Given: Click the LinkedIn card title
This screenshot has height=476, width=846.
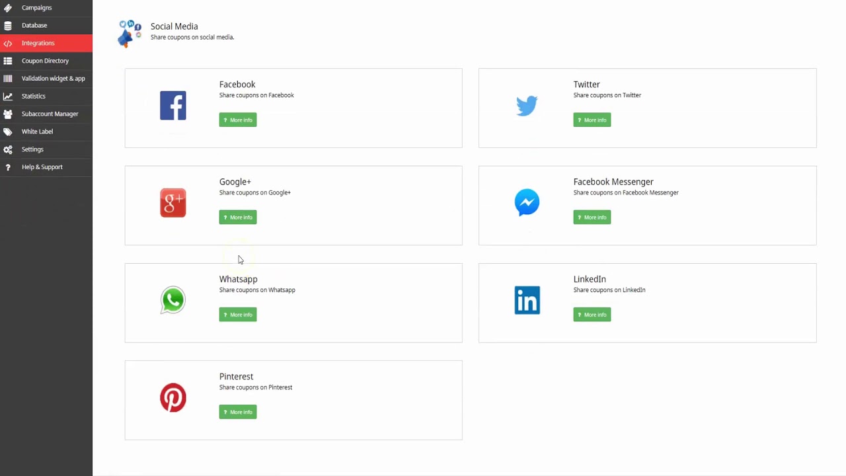Looking at the screenshot, I should point(590,279).
